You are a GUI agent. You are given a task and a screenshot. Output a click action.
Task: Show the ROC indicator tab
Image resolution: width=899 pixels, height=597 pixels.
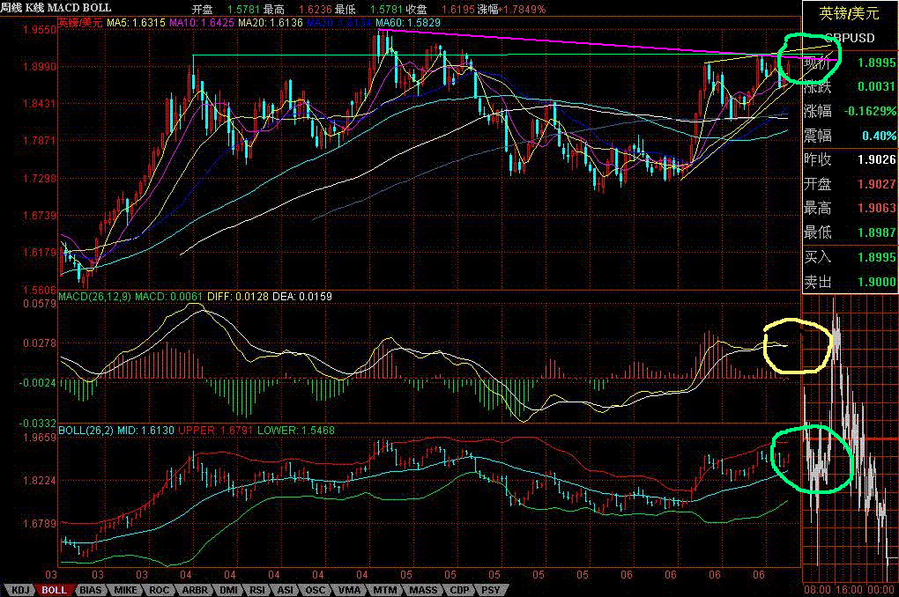[160, 589]
